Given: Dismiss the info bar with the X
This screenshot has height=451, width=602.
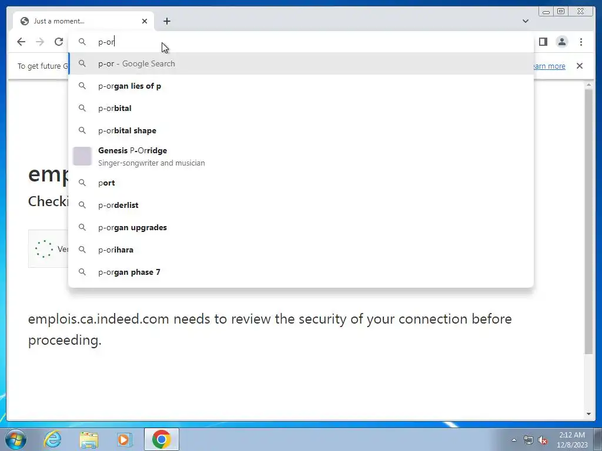Looking at the screenshot, I should pyautogui.click(x=579, y=66).
